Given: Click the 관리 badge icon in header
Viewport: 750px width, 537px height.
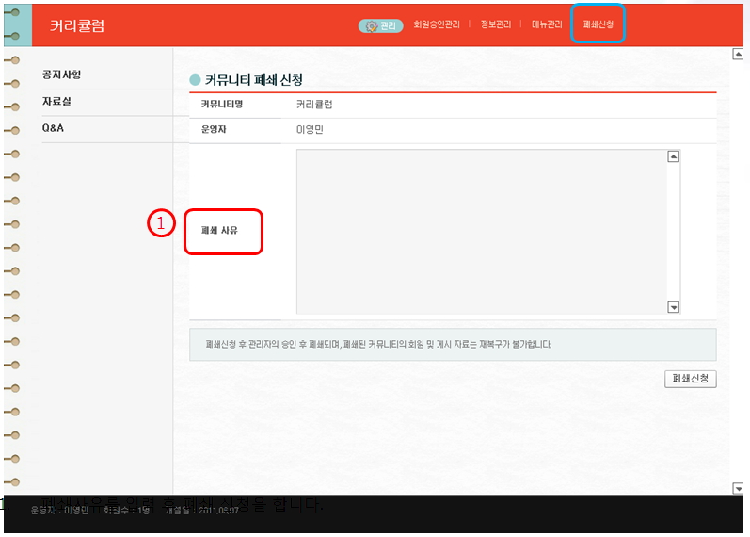Looking at the screenshot, I should click(x=380, y=24).
